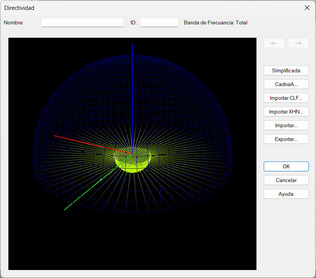This screenshot has height=278, width=316.
Task: Click the Nombre text input field
Action: 82,22
